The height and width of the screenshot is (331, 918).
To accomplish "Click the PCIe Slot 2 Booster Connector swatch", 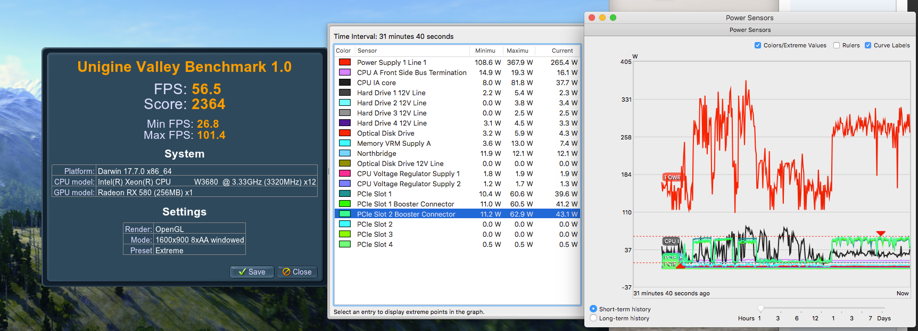I will pyautogui.click(x=345, y=214).
